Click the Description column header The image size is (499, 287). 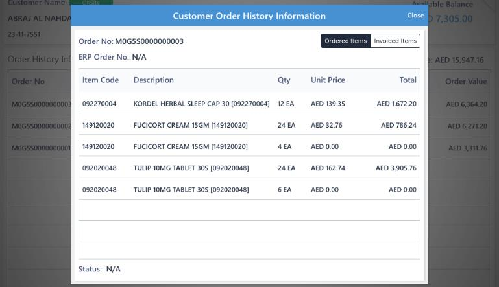[x=154, y=80]
